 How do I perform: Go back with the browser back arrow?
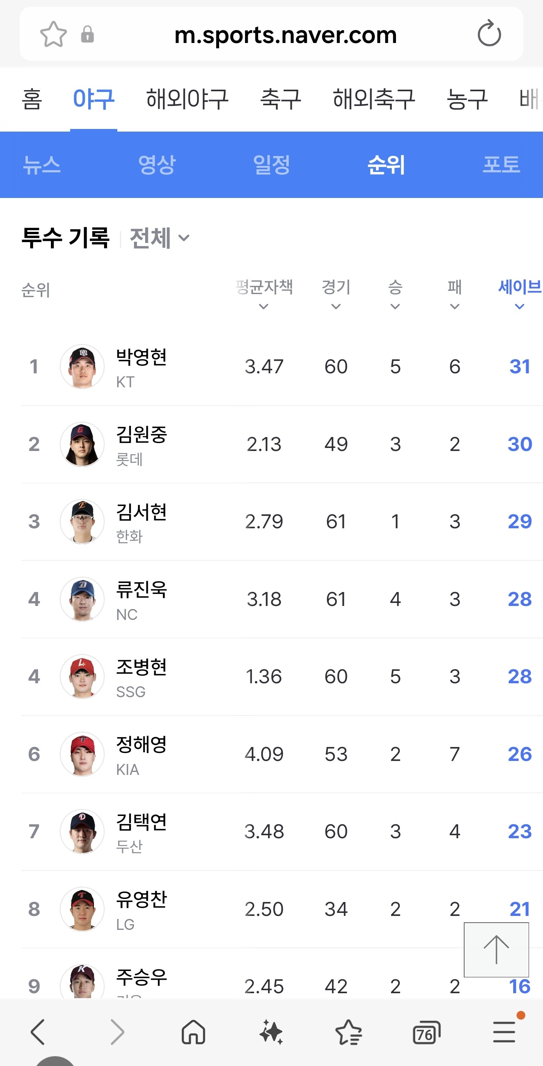pos(38,1032)
